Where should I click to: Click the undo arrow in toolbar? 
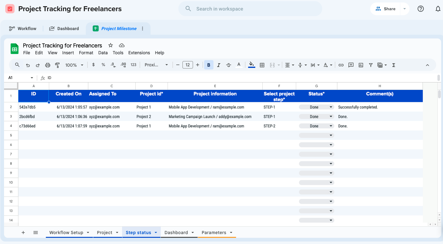click(28, 65)
